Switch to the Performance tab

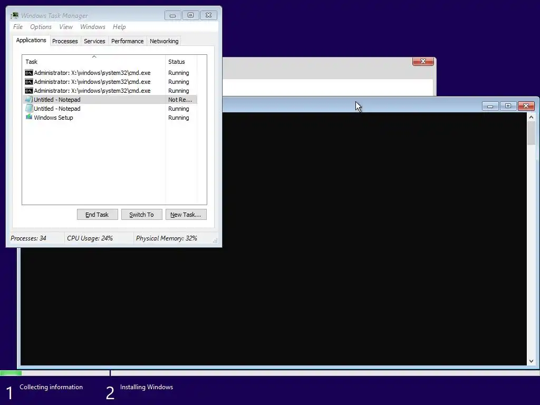coord(128,41)
